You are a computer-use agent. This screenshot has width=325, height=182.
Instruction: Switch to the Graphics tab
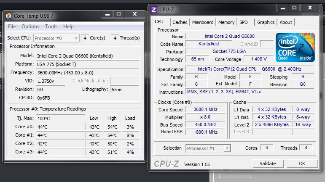(266, 22)
